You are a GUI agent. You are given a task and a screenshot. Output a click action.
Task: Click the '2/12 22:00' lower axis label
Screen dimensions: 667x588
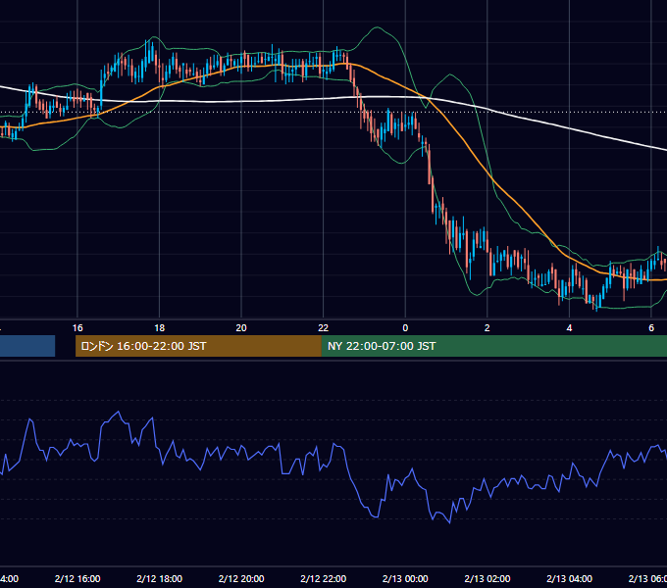coord(324,578)
